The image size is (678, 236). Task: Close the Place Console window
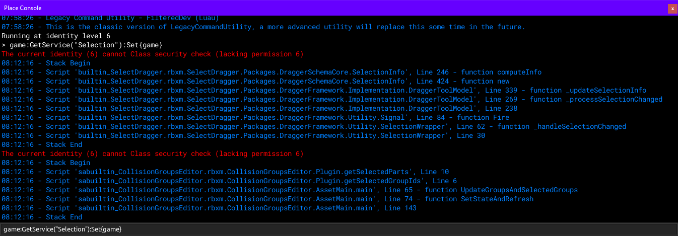(671, 8)
